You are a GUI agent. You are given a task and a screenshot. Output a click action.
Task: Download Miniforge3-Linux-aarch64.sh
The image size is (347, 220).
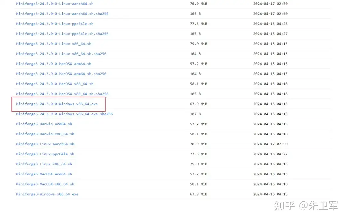pyautogui.click(x=45, y=144)
